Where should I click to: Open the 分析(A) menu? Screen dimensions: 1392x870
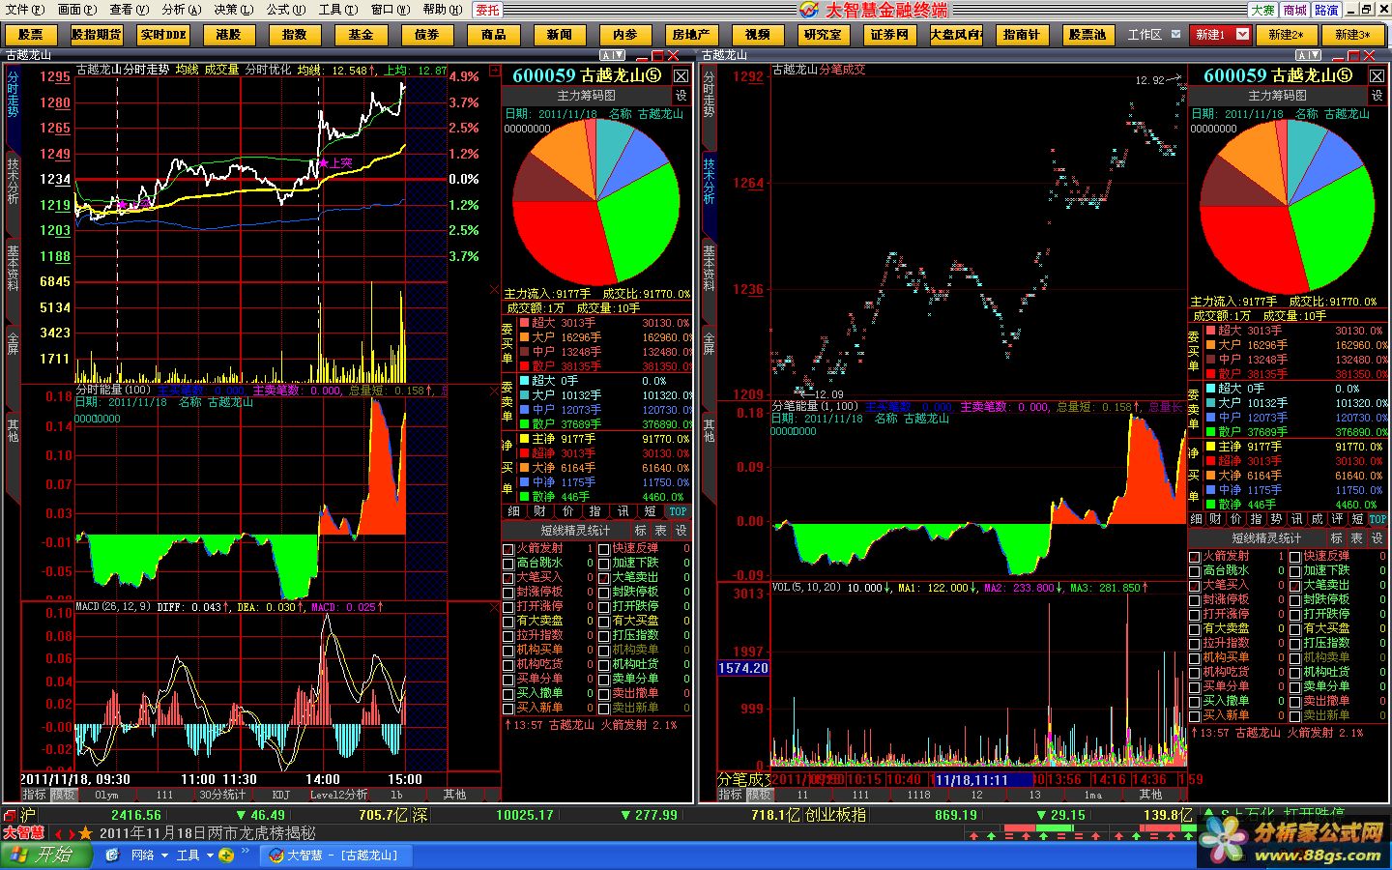tap(182, 10)
